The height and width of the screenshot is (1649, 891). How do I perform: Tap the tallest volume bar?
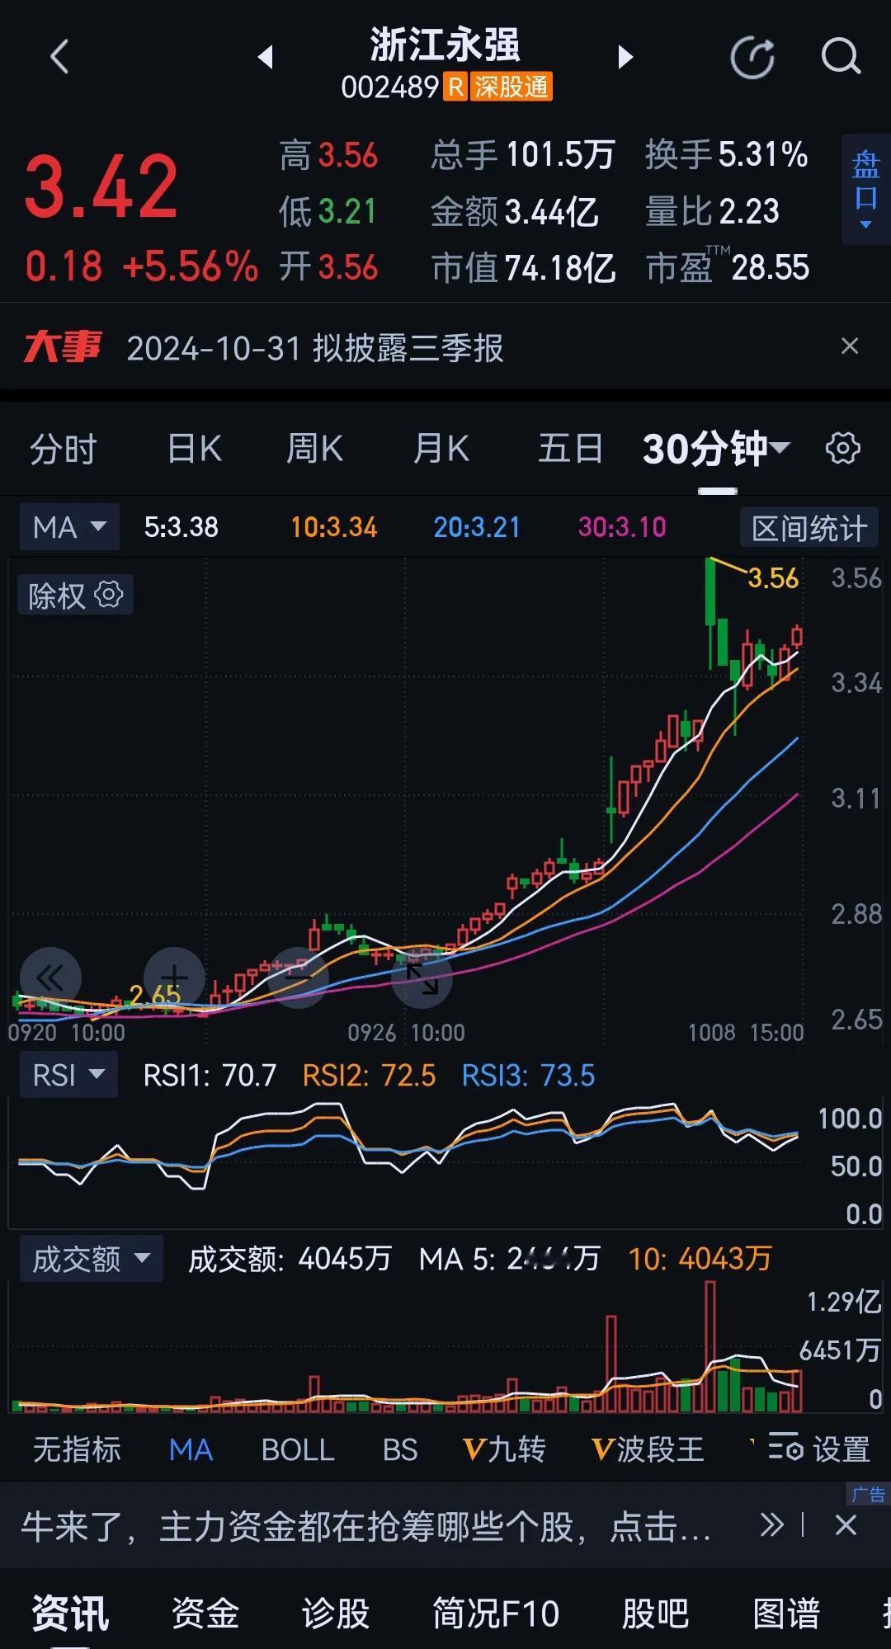(x=709, y=1346)
